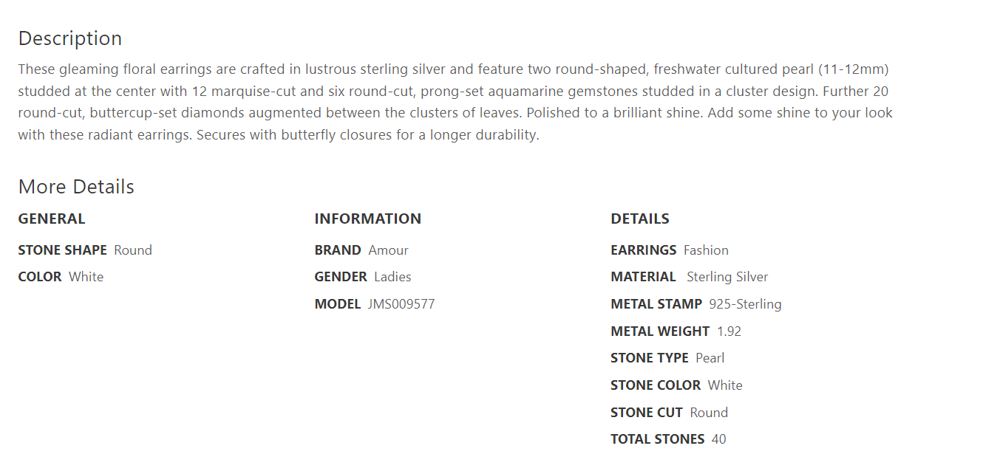The height and width of the screenshot is (471, 1000).
Task: Click the Ladies gender value
Action: (392, 277)
